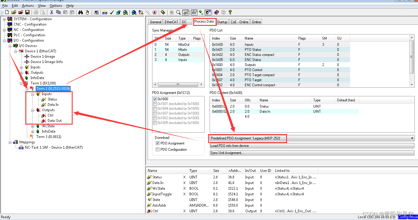The height and width of the screenshot is (220, 418).
Task: Click the Find binoculars toolbar icon
Action: [80, 12]
